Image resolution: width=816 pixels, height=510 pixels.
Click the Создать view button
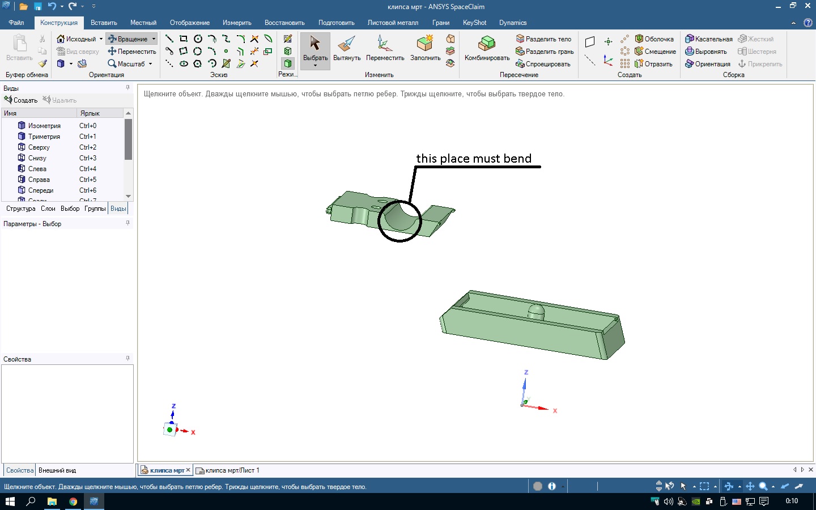click(21, 100)
